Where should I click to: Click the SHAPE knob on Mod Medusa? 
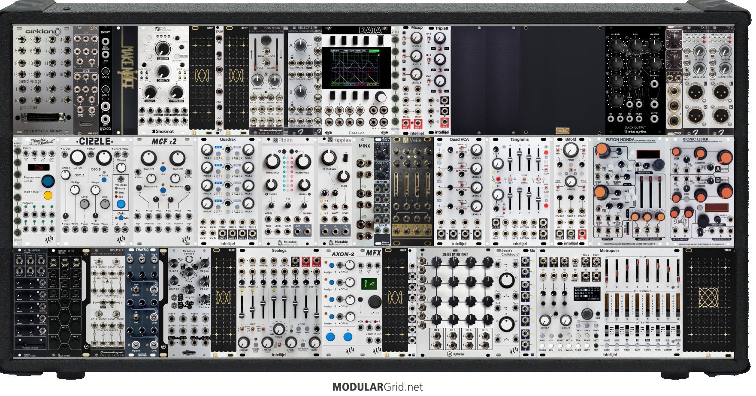[x=150, y=92]
